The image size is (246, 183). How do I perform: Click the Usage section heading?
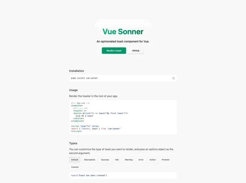73,90
